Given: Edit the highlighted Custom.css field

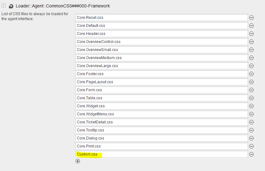Looking at the screenshot, I should click(162, 154).
